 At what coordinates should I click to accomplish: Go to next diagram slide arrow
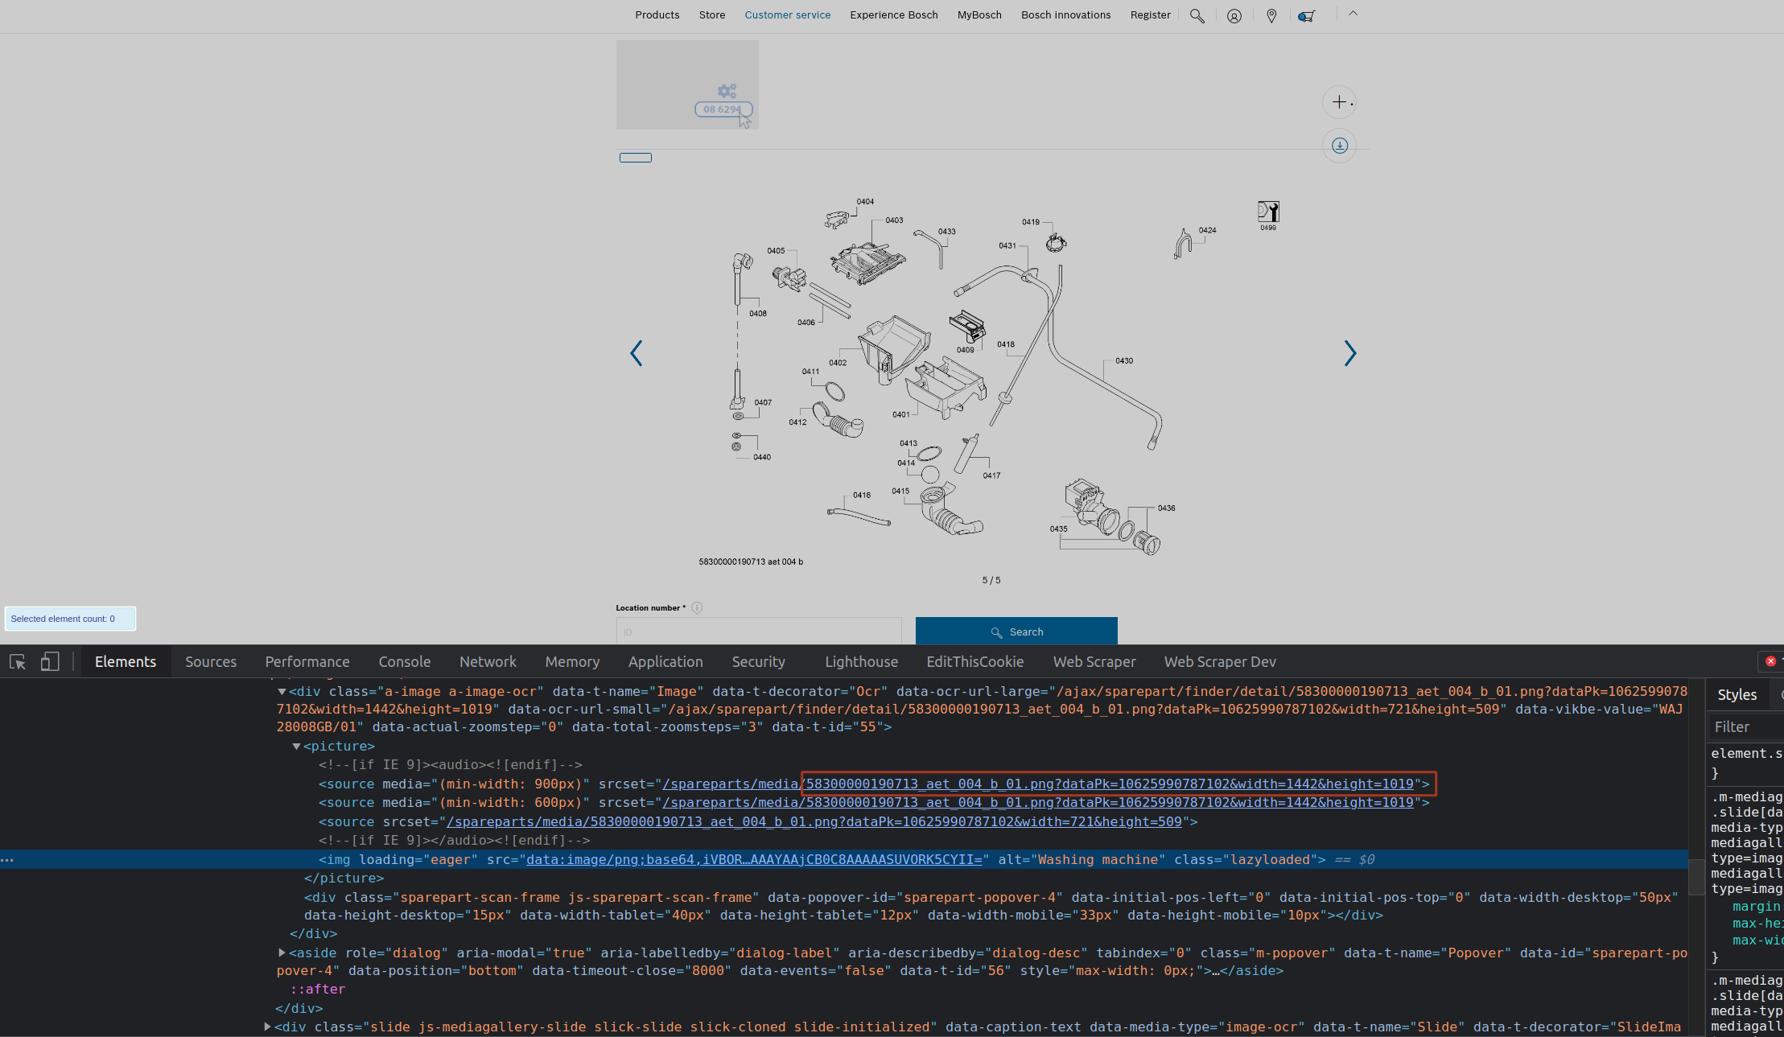tap(1349, 353)
